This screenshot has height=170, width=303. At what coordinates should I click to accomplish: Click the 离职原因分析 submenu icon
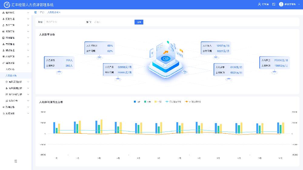(x=7, y=82)
